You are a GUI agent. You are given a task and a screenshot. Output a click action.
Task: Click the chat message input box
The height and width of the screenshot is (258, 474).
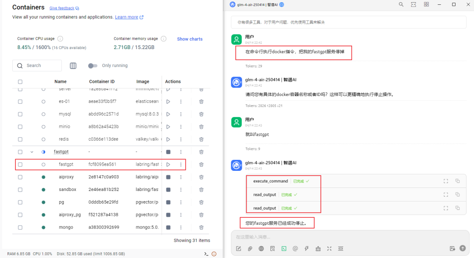coord(350,237)
